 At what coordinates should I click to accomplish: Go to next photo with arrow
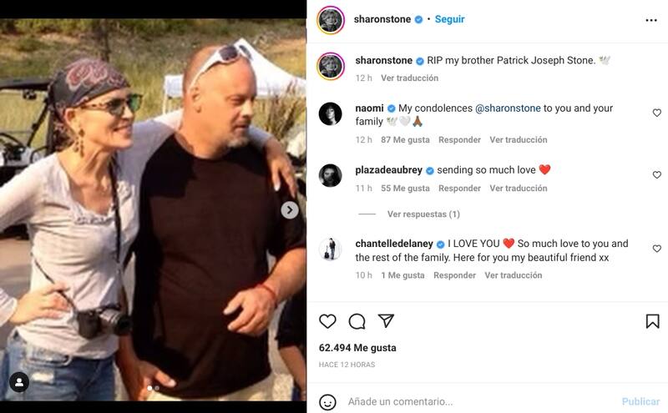pos(290,210)
